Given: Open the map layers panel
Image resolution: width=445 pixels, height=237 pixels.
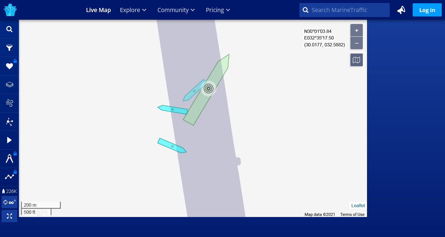Looking at the screenshot, I should click(9, 85).
